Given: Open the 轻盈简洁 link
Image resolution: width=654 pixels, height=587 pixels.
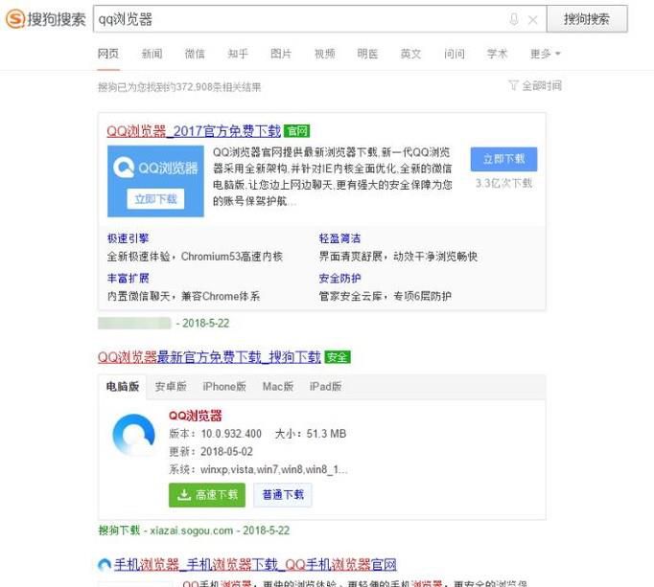Looking at the screenshot, I should (x=339, y=238).
